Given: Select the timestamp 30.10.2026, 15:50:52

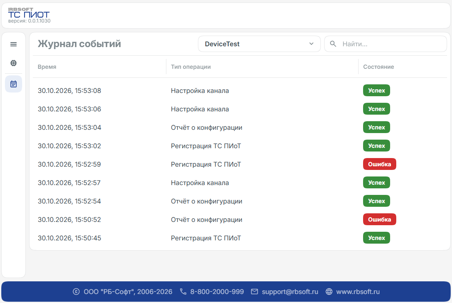Looking at the screenshot, I should tap(70, 220).
